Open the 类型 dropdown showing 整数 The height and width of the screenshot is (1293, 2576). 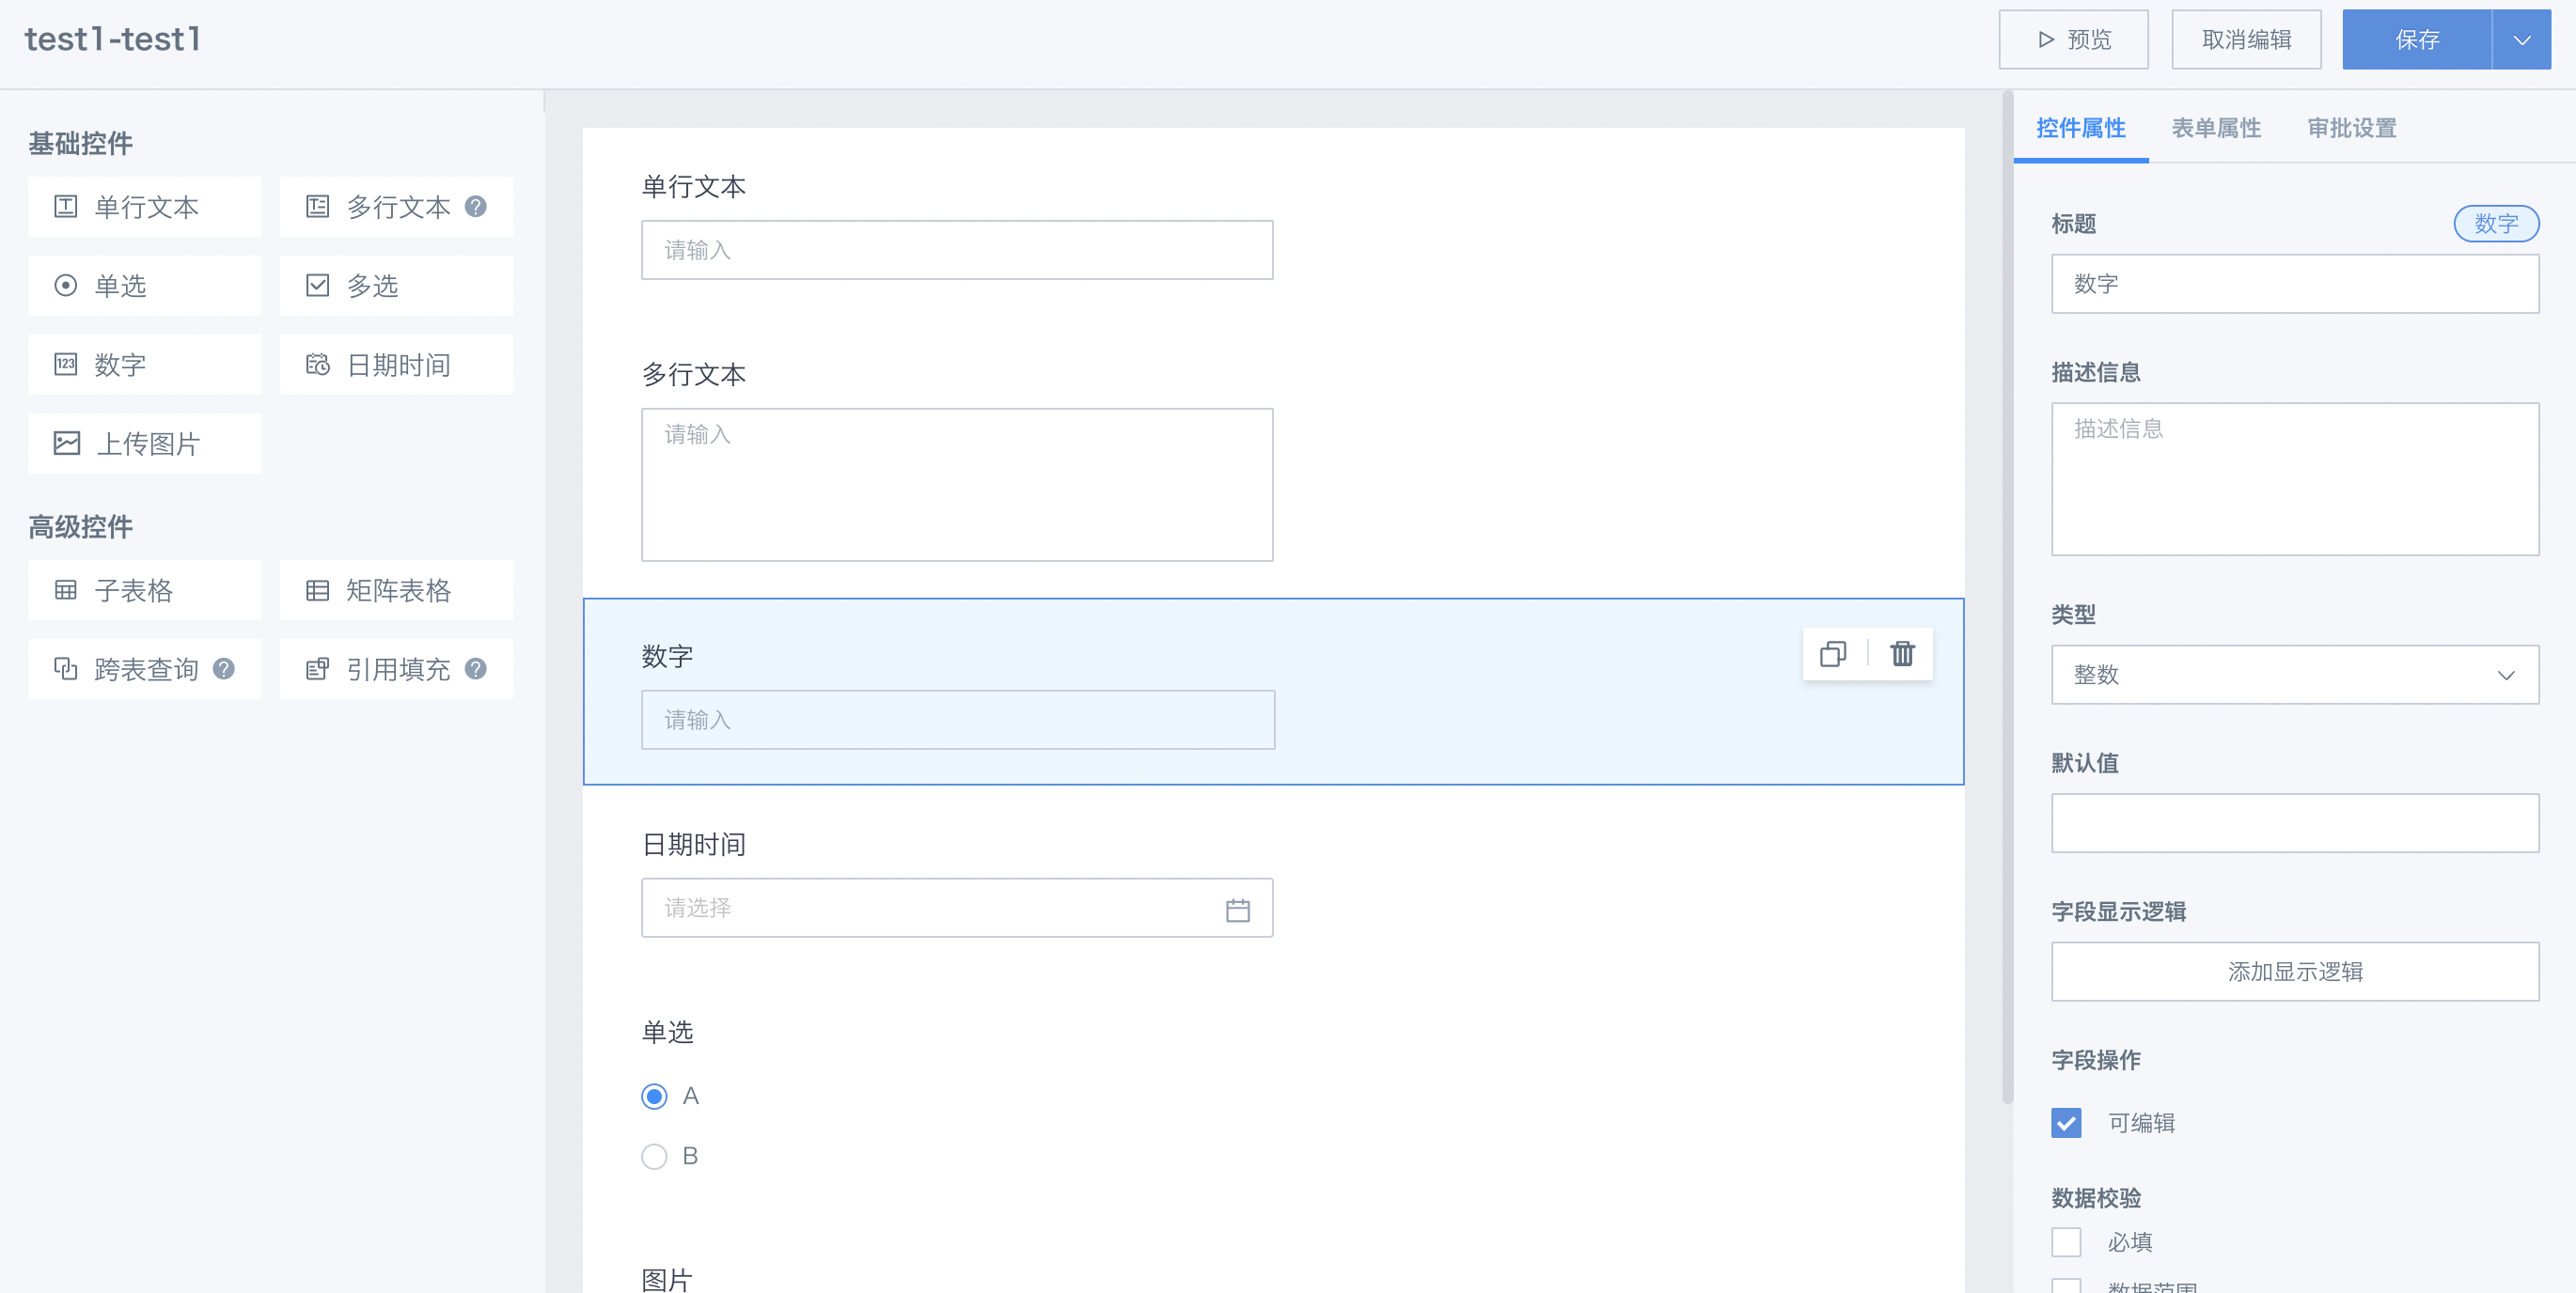click(2295, 675)
